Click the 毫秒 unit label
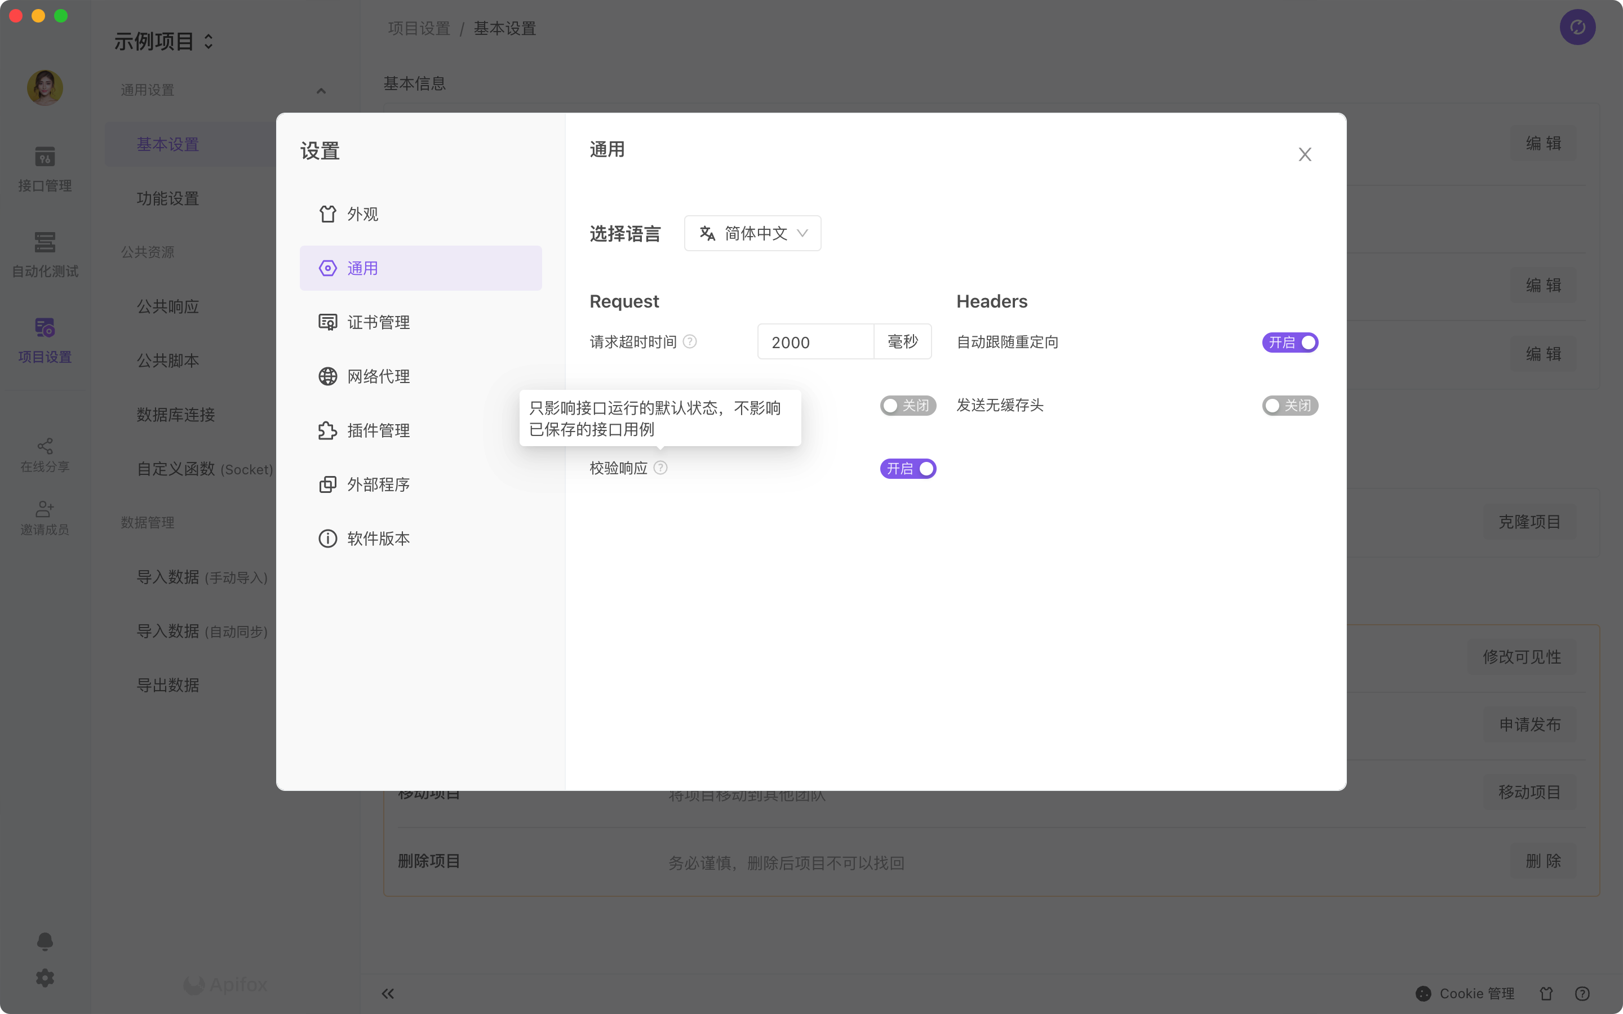Image resolution: width=1623 pixels, height=1014 pixels. pos(903,342)
